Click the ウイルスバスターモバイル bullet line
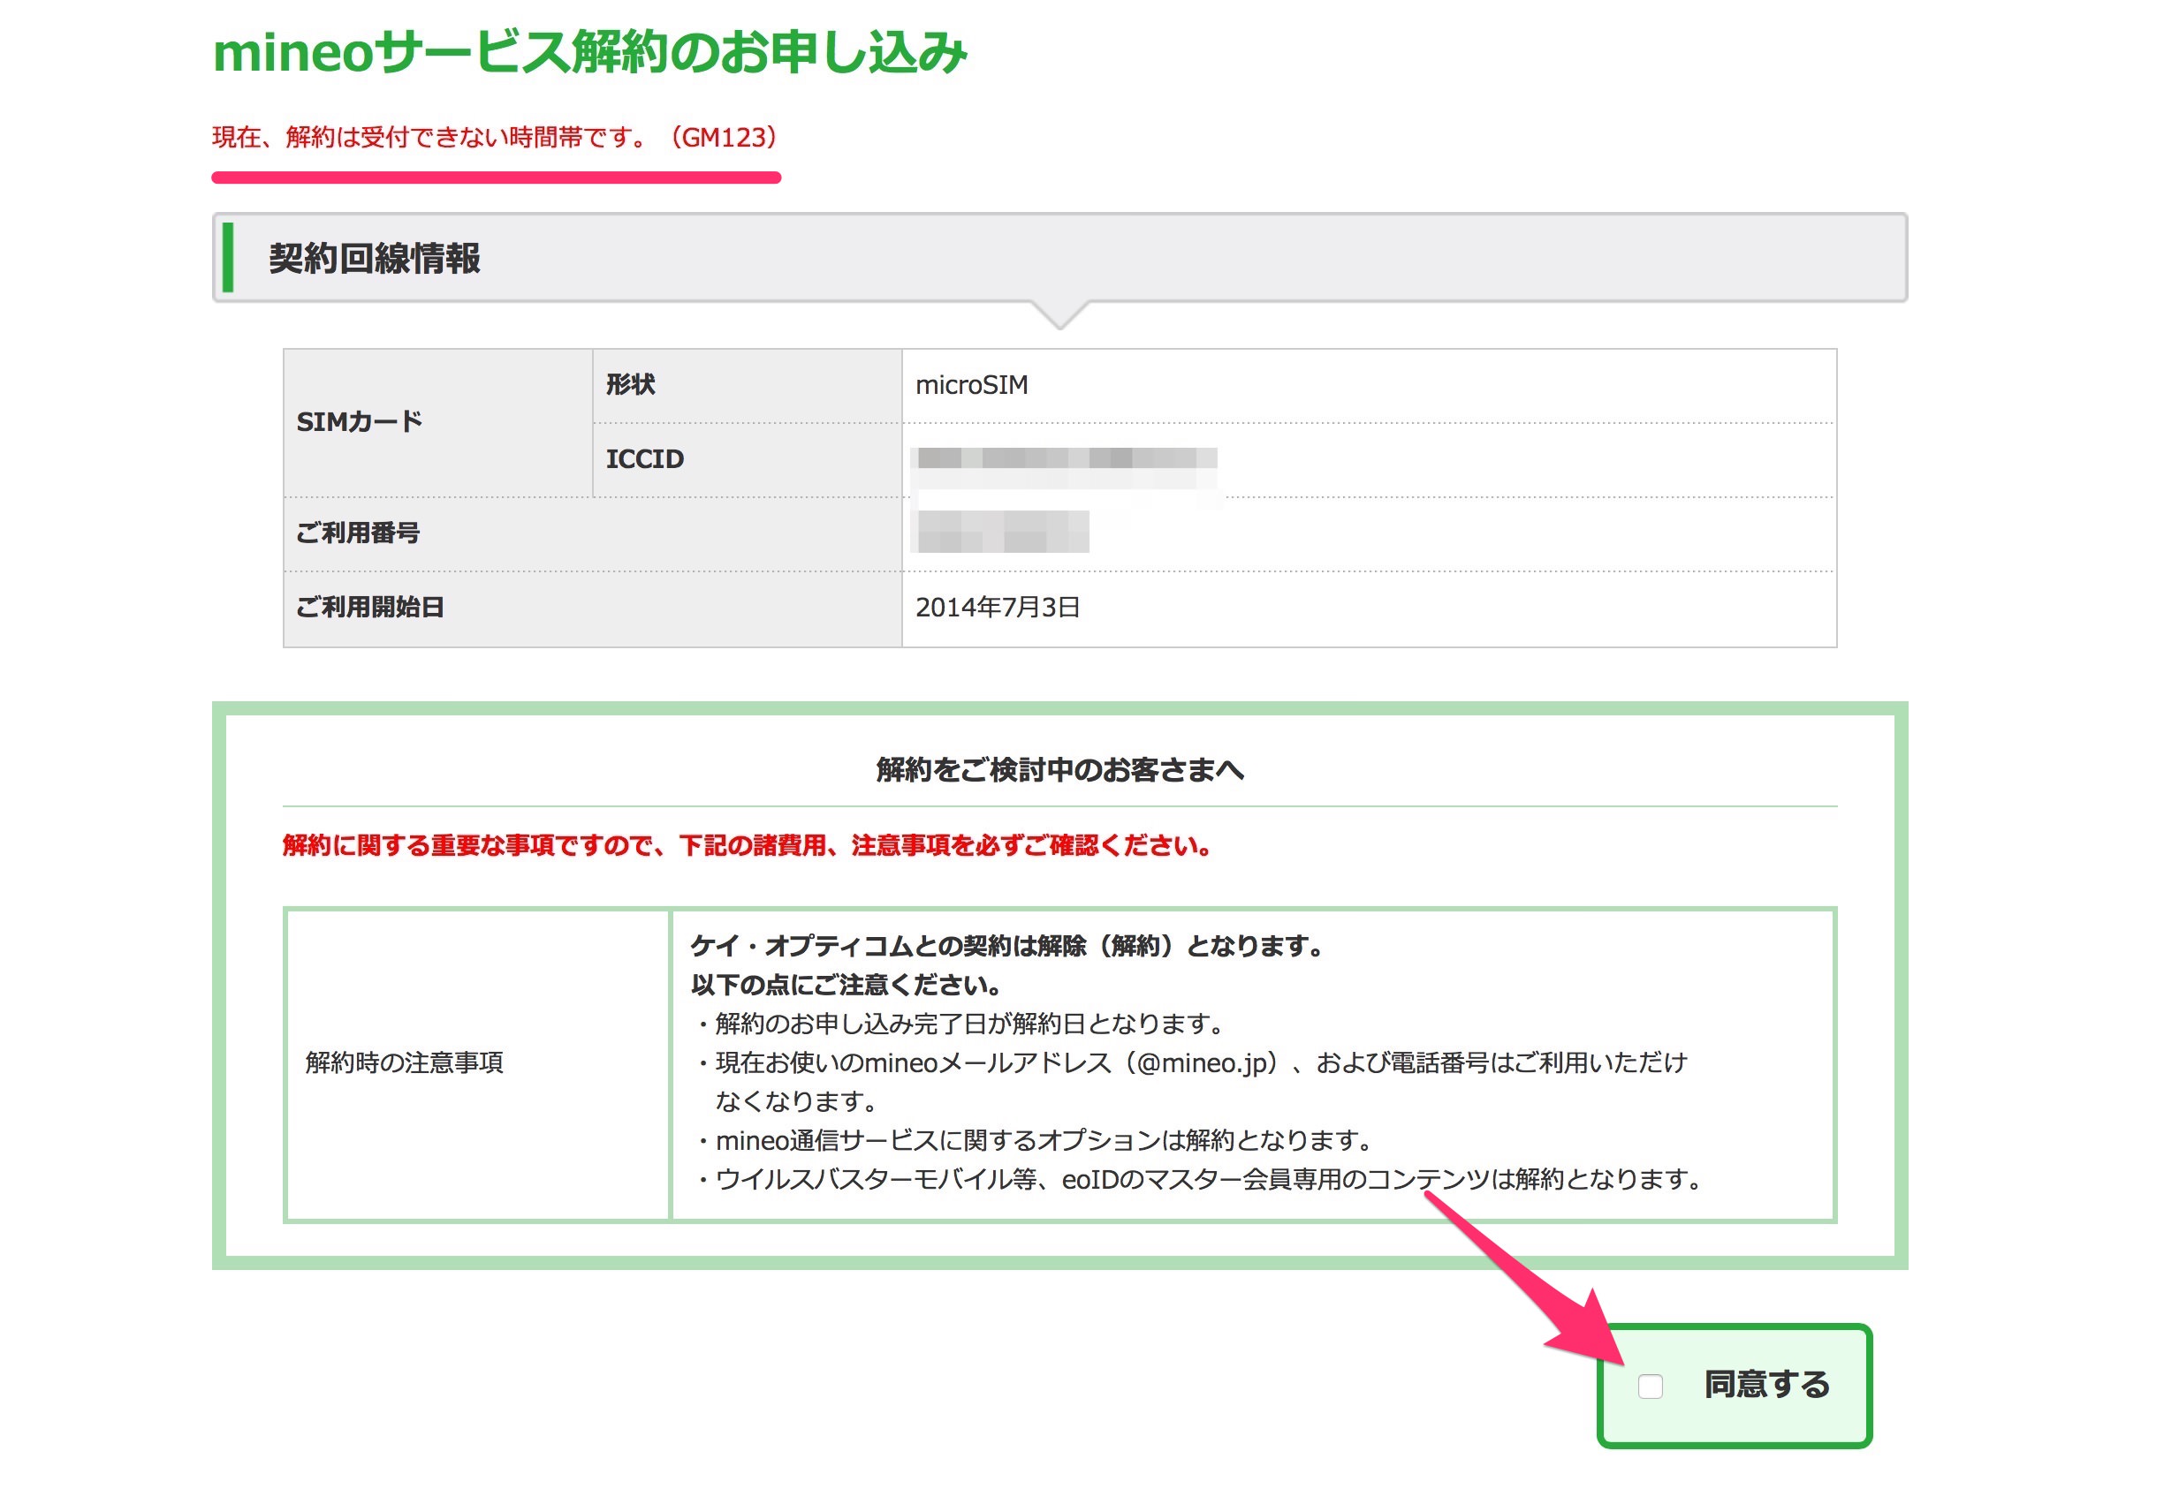This screenshot has width=2179, height=1489. point(1198,1180)
